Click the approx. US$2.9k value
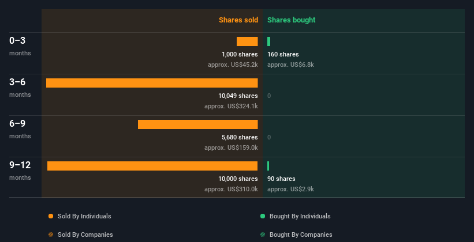Image resolution: width=474 pixels, height=242 pixels. (x=290, y=189)
